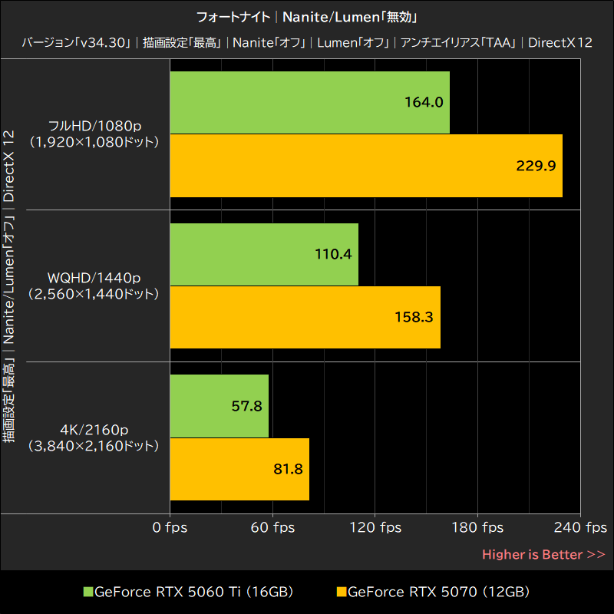Click the orange RTX 5070 legend swatch
Image resolution: width=614 pixels, height=614 pixels.
[342, 592]
